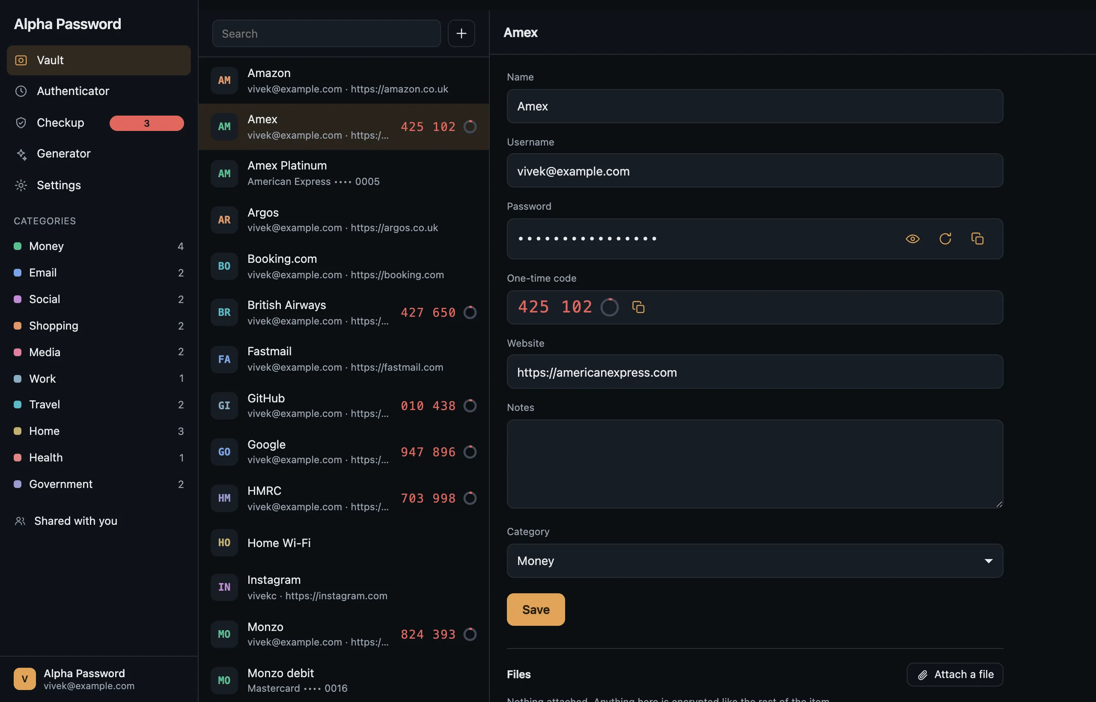Open Shared with you
Viewport: 1096px width, 702px height.
point(98,521)
